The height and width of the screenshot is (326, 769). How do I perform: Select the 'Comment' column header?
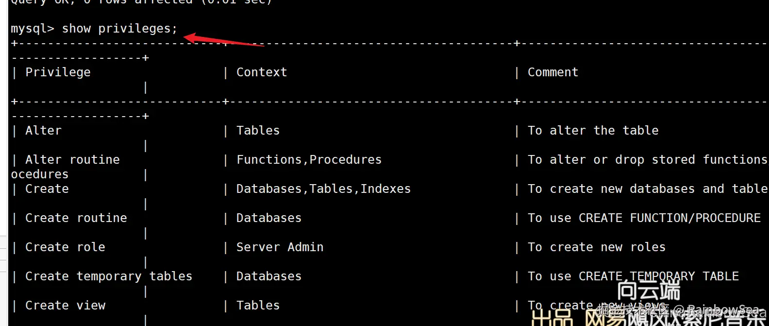(x=553, y=72)
